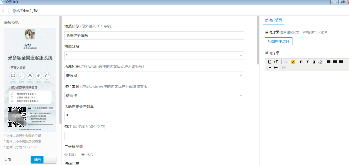
Task: Insert a bulleted list
Action: [x=276, y=68]
